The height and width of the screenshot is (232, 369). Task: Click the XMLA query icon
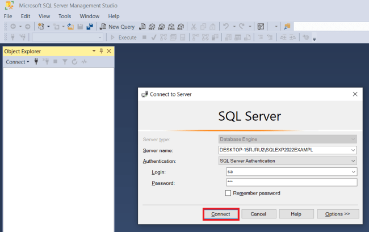tap(171, 27)
